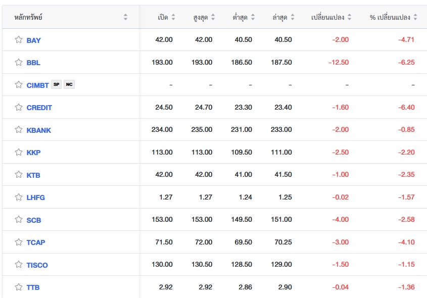Sort by เปิด column arrows
Screen dimensions: 427x298
[x=173, y=17]
